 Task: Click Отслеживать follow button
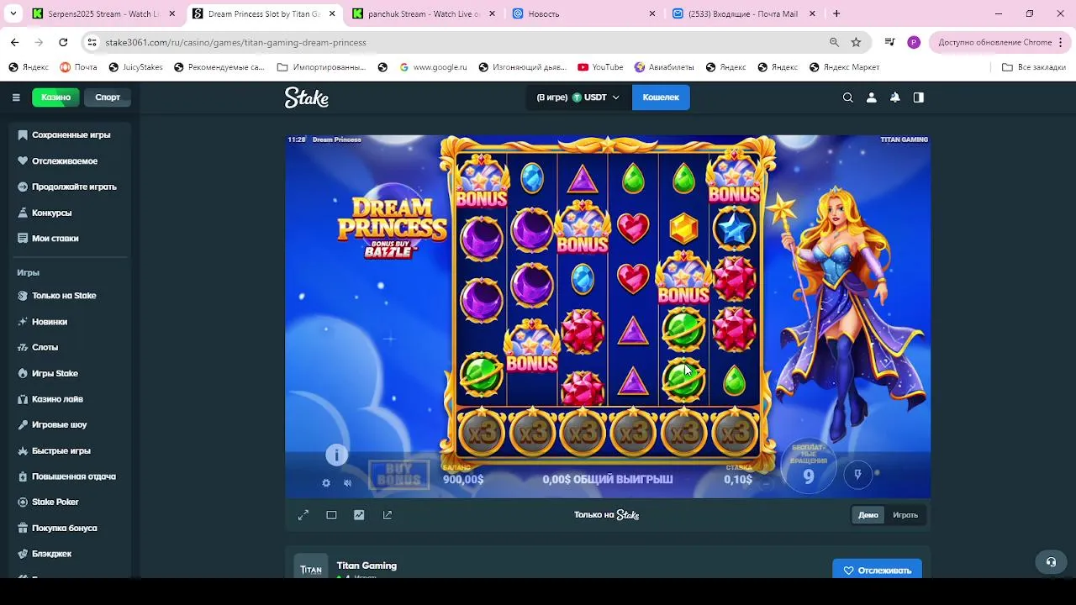(x=877, y=570)
